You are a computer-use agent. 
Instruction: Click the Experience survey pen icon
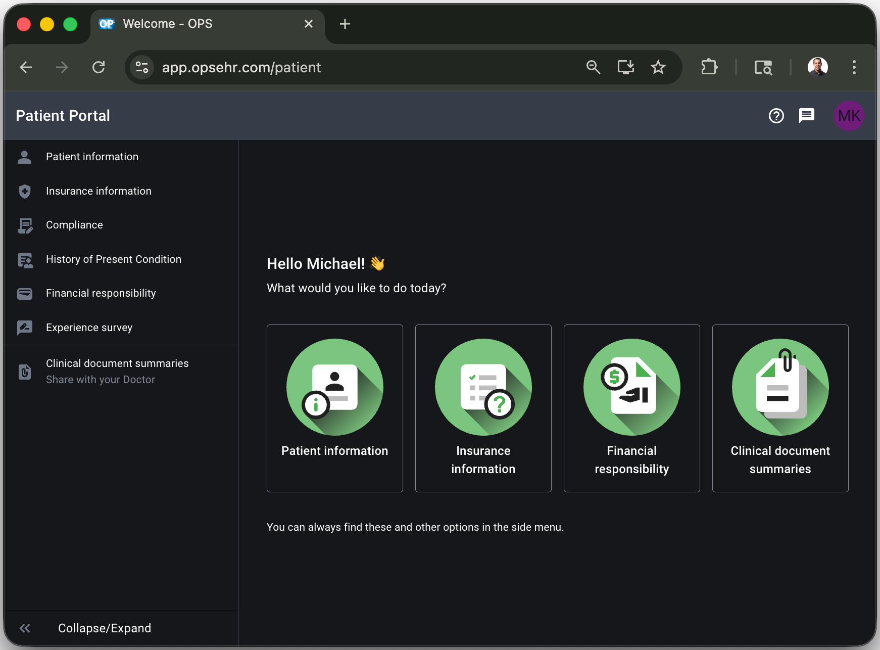pyautogui.click(x=24, y=328)
